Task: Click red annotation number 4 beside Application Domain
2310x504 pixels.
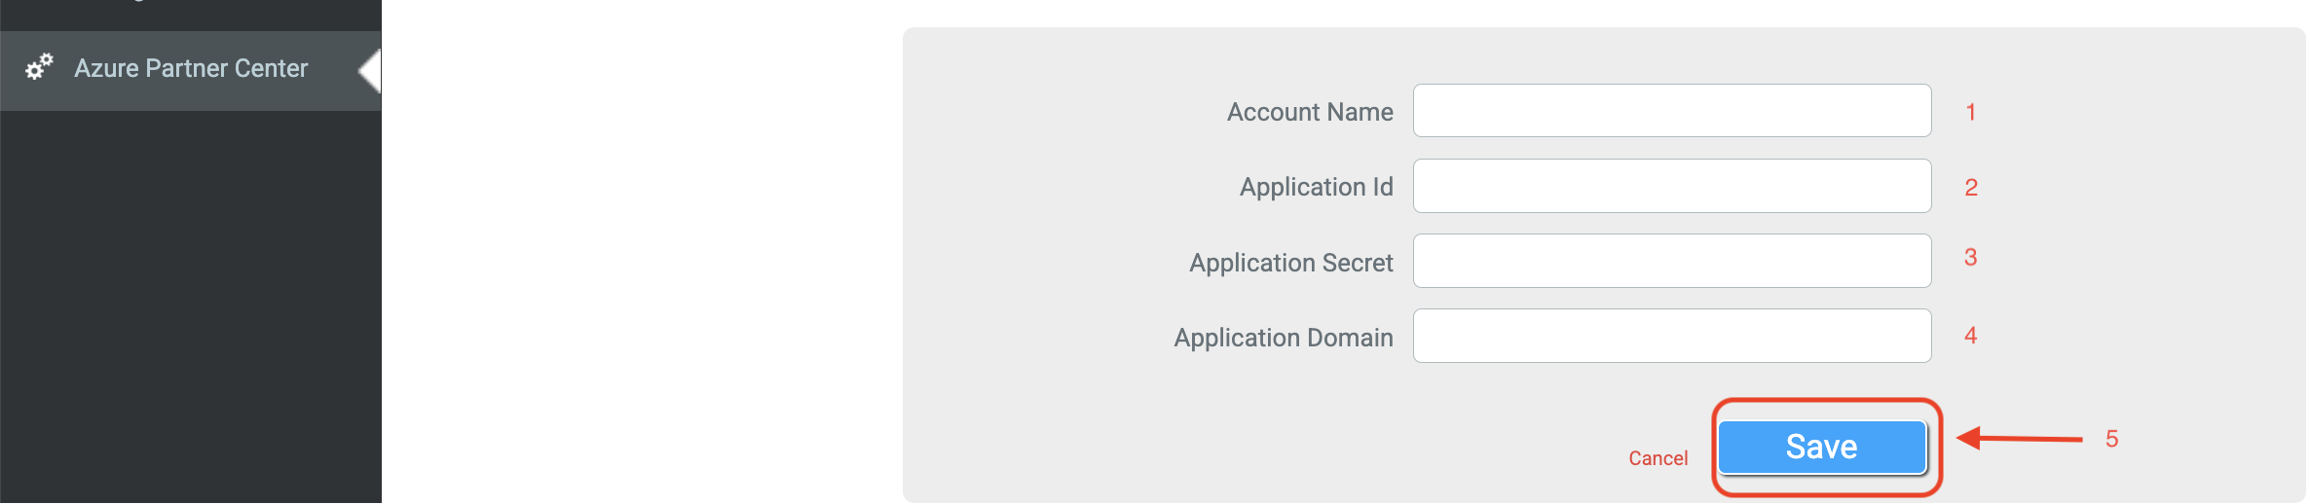Action: click(1970, 336)
